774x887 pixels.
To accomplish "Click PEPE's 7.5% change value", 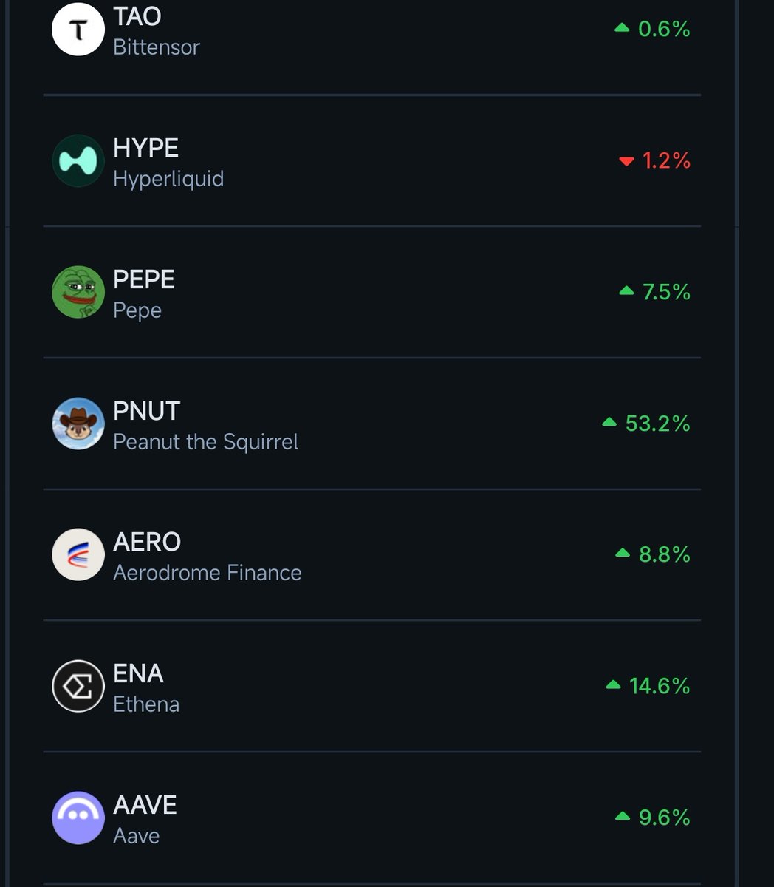I will (x=665, y=292).
